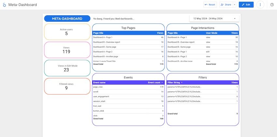Click the session_start event row
This screenshot has width=277, height=137.
point(128,101)
